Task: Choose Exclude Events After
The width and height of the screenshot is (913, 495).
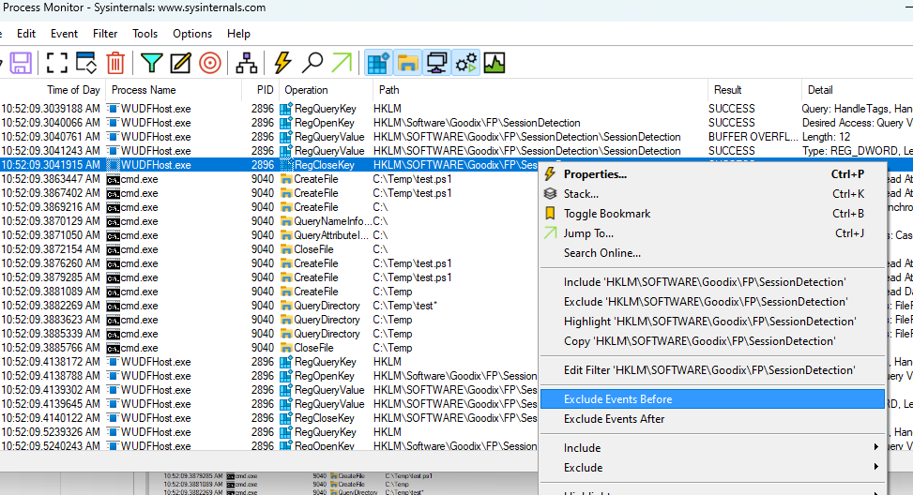Action: point(713,419)
